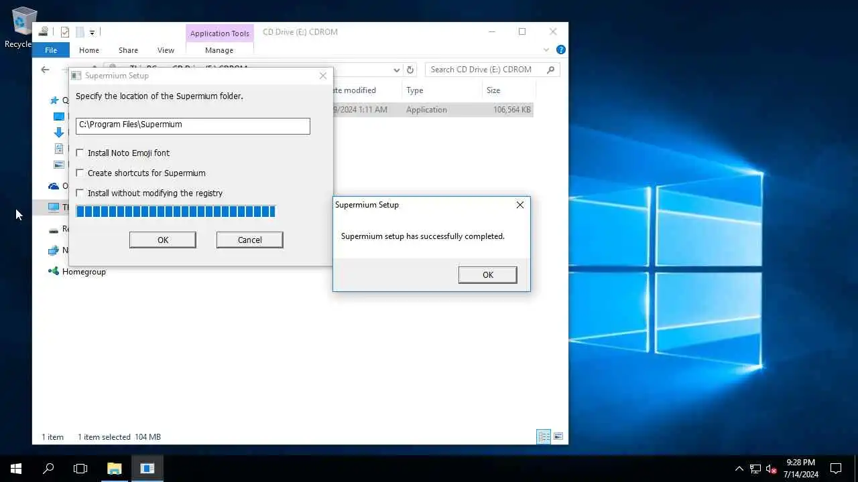Tick the Install Noto Emoji font checkbox
858x482 pixels.
80,153
